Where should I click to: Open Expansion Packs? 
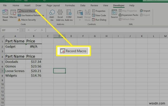coord(128,15)
